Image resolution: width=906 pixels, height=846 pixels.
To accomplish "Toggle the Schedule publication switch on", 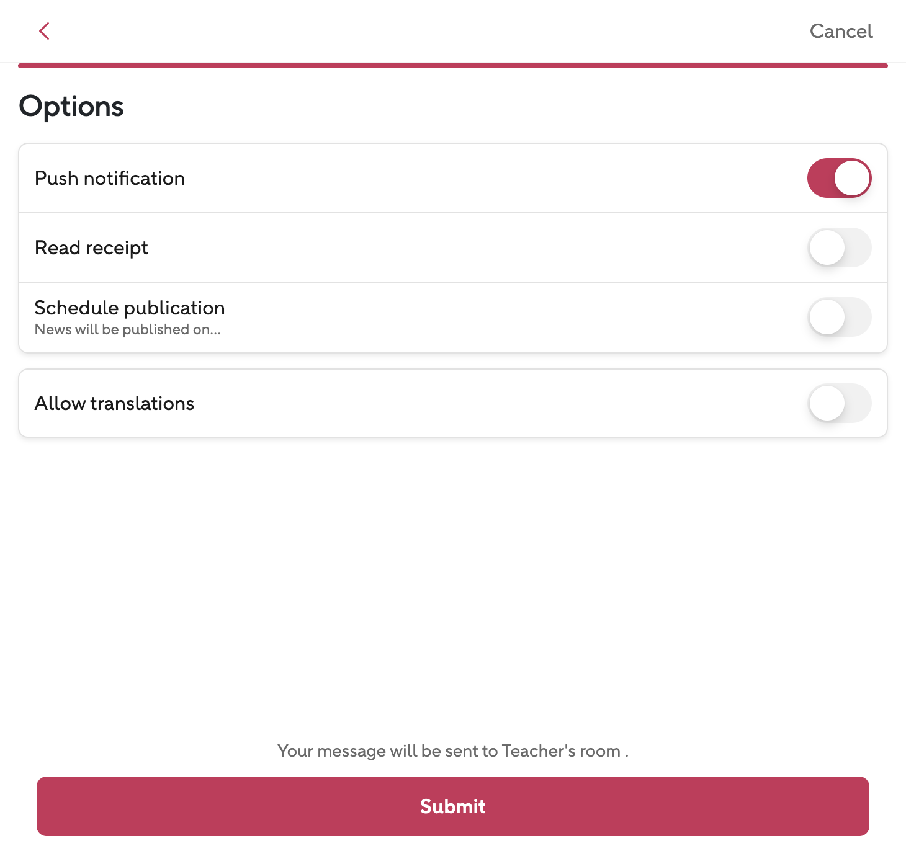I will tap(839, 318).
